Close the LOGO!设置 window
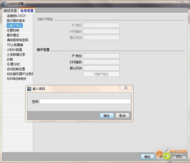This screenshot has height=163, width=190. click(182, 3)
